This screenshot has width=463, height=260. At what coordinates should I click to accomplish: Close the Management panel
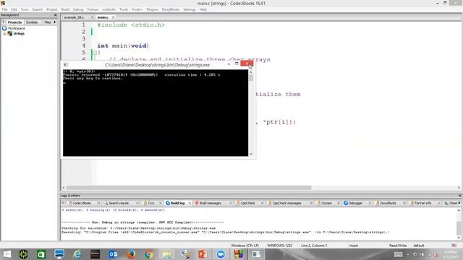[55, 15]
